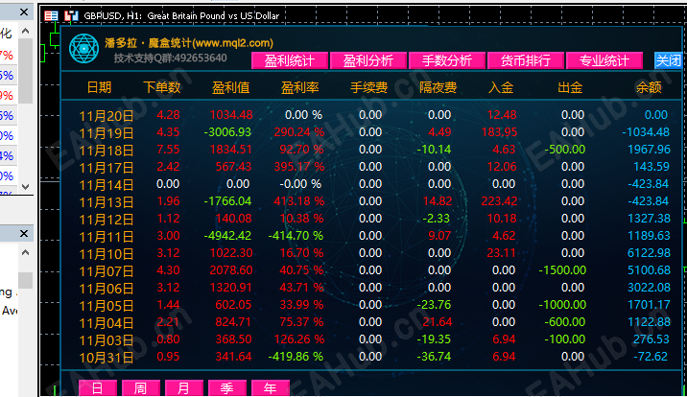Image resolution: width=687 pixels, height=397 pixels.
Task: Click the GBPUSD, H1 chart window title
Action: (181, 16)
